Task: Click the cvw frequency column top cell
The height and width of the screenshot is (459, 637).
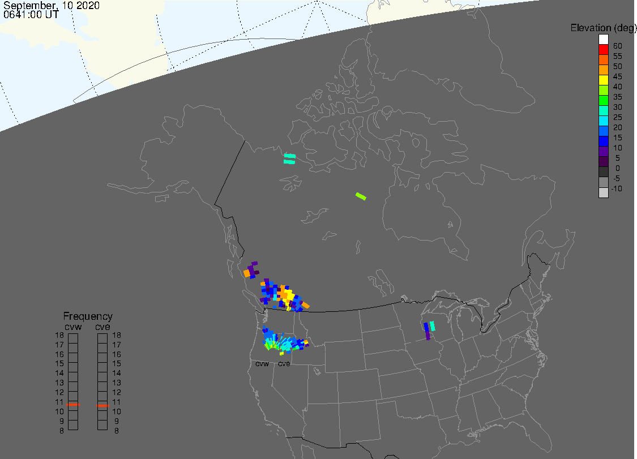Action: pos(73,338)
